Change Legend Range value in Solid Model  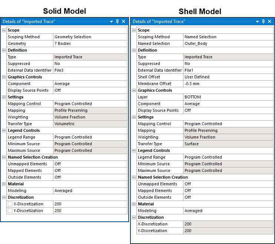(x=90, y=137)
